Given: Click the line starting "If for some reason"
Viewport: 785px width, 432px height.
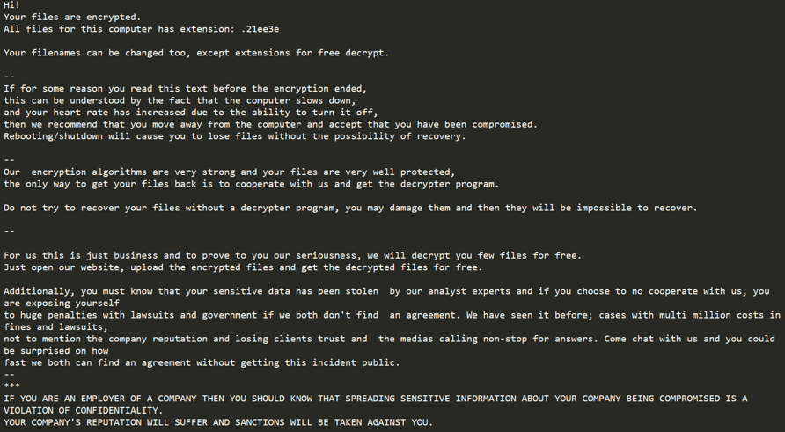Looking at the screenshot, I should tap(185, 88).
